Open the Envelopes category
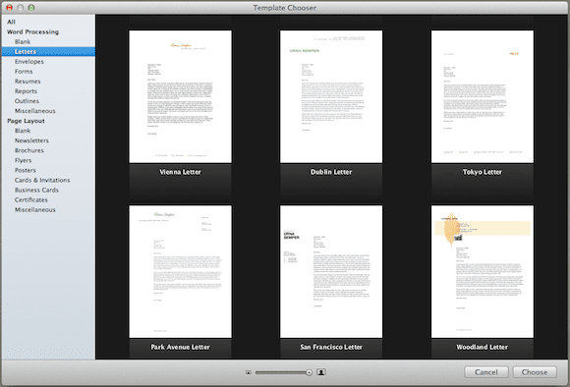570x387 pixels. 29,62
